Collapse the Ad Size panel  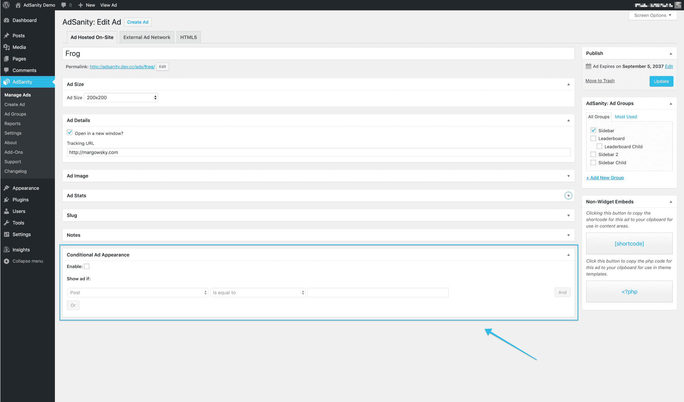pyautogui.click(x=568, y=84)
